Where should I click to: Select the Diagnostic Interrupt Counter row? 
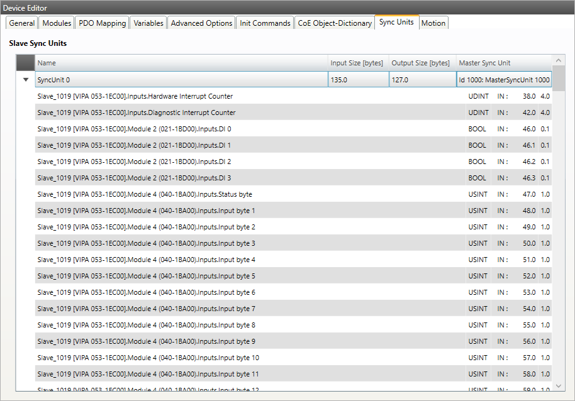click(137, 113)
